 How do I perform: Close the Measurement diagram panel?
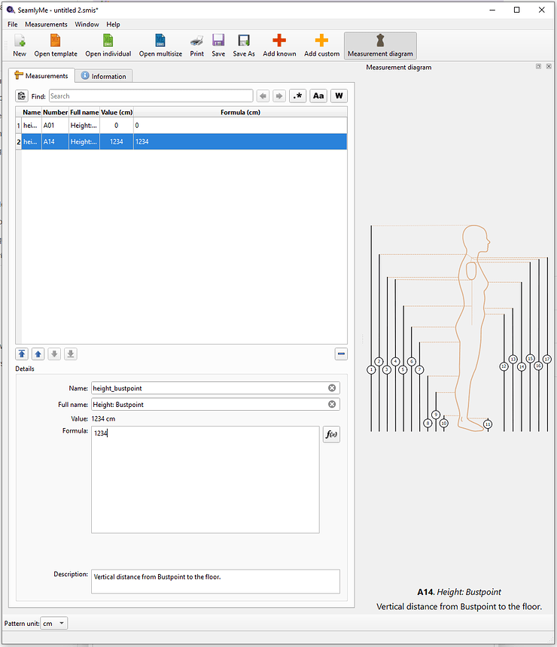tap(549, 66)
